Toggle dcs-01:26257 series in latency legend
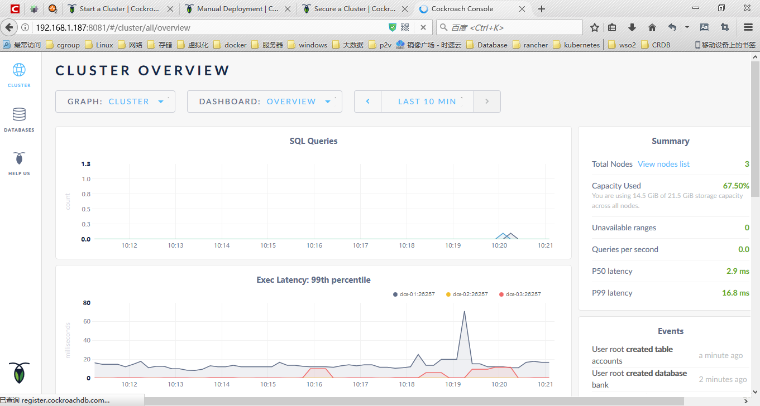 coord(413,294)
